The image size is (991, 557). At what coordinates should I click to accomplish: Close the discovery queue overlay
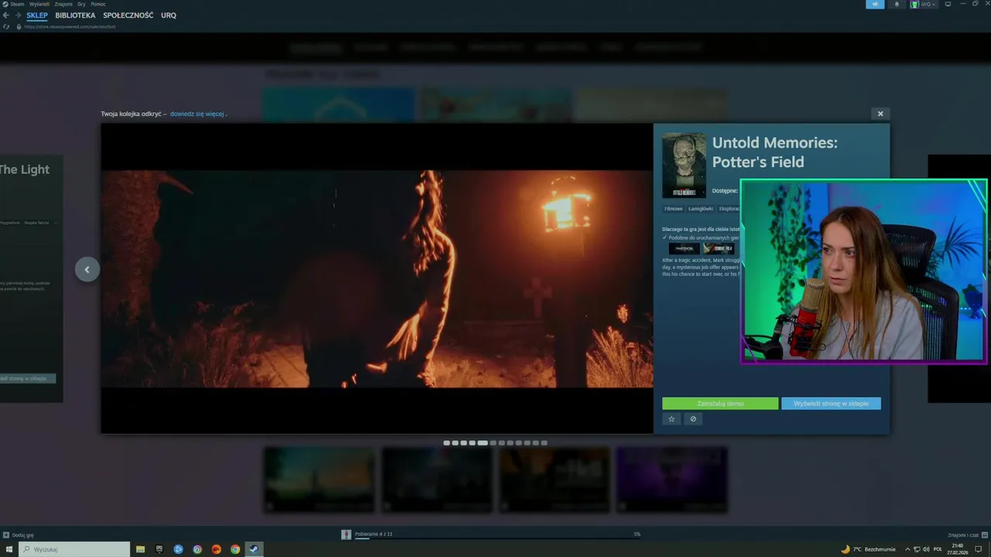[880, 114]
